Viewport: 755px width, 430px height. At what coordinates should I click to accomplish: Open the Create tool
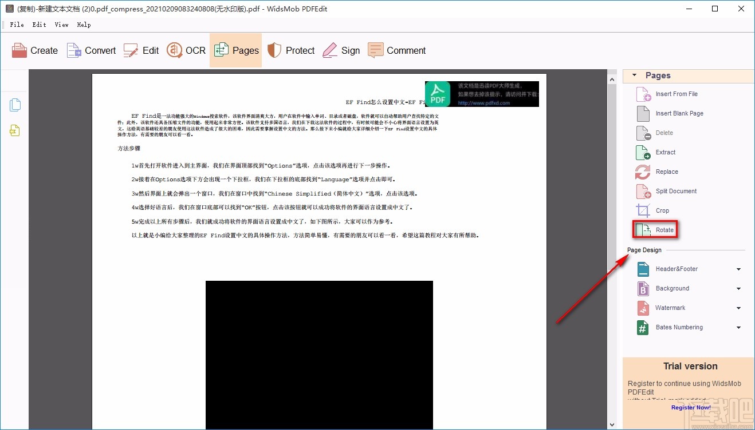click(34, 50)
